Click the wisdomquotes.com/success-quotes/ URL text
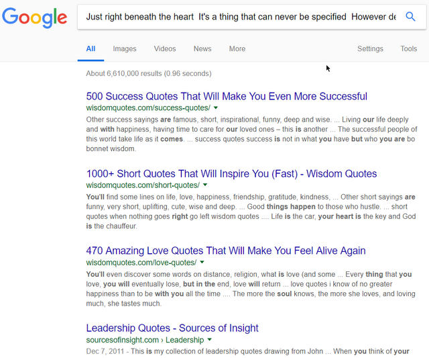Image resolution: width=429 pixels, height=358 pixels. pos(148,108)
